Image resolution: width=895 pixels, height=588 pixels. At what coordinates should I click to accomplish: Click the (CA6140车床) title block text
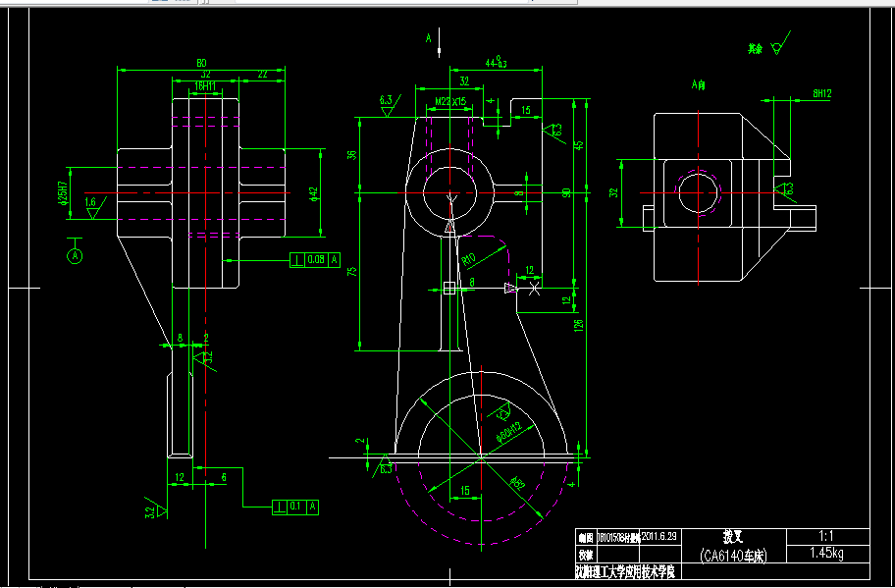pyautogui.click(x=733, y=556)
